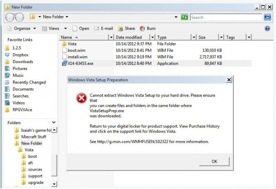Select the boot subfolder in tree
Viewport: 276px width, 189px height.
tap(32, 156)
